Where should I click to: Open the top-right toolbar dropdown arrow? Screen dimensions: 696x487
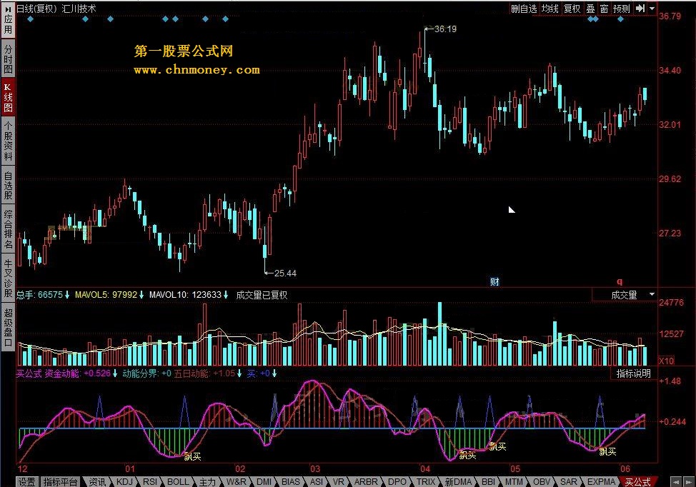click(x=652, y=9)
